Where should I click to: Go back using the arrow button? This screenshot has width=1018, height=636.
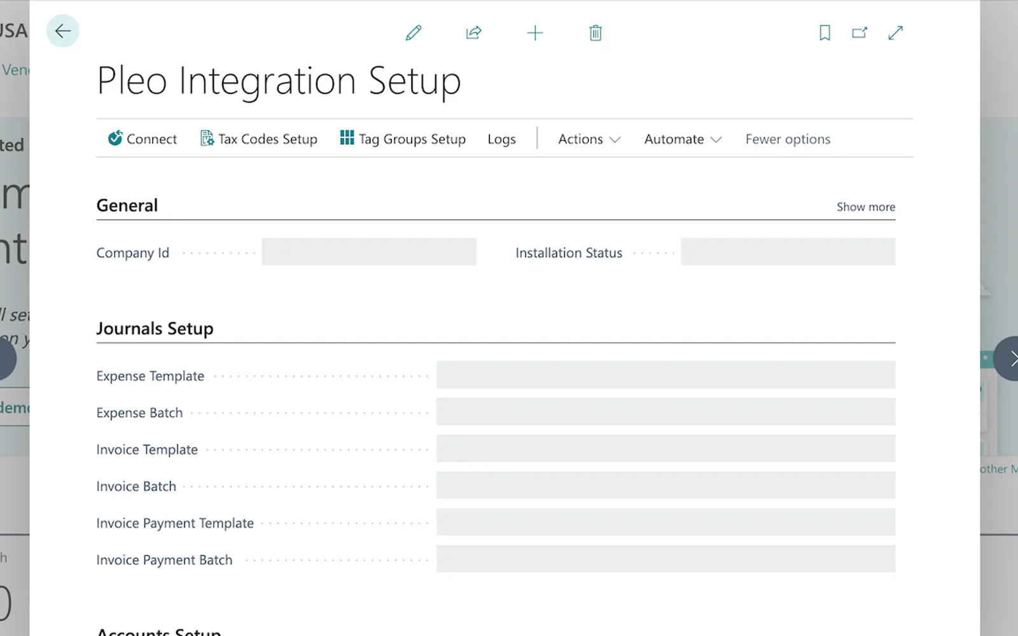point(62,31)
